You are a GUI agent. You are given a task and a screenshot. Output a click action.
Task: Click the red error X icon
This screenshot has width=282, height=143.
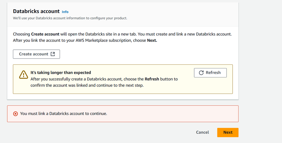[x=16, y=114]
